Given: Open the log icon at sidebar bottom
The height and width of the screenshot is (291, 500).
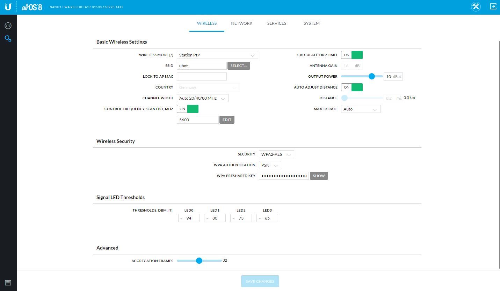Looking at the screenshot, I should (x=8, y=283).
